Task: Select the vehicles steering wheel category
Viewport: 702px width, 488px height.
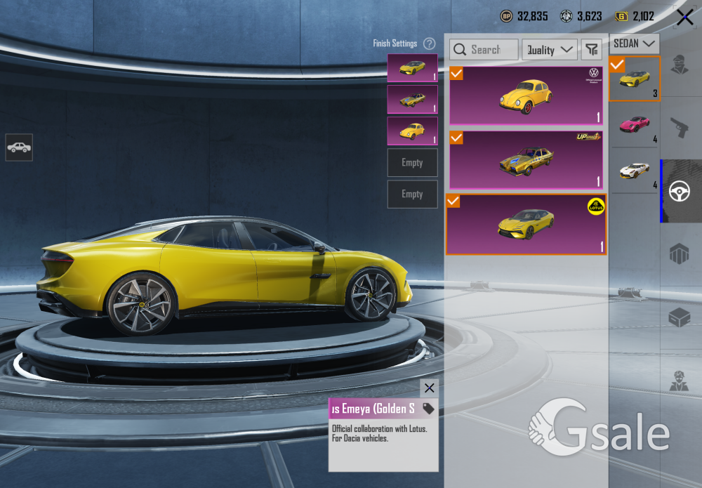Action: (x=680, y=191)
